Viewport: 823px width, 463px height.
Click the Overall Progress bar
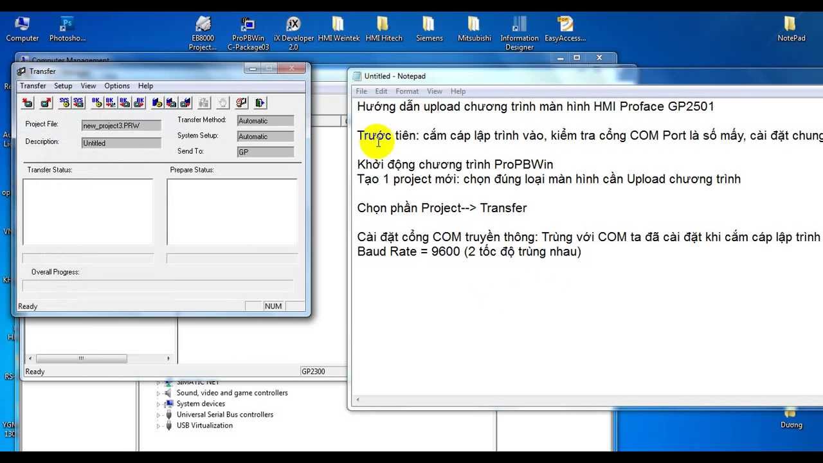(x=158, y=285)
